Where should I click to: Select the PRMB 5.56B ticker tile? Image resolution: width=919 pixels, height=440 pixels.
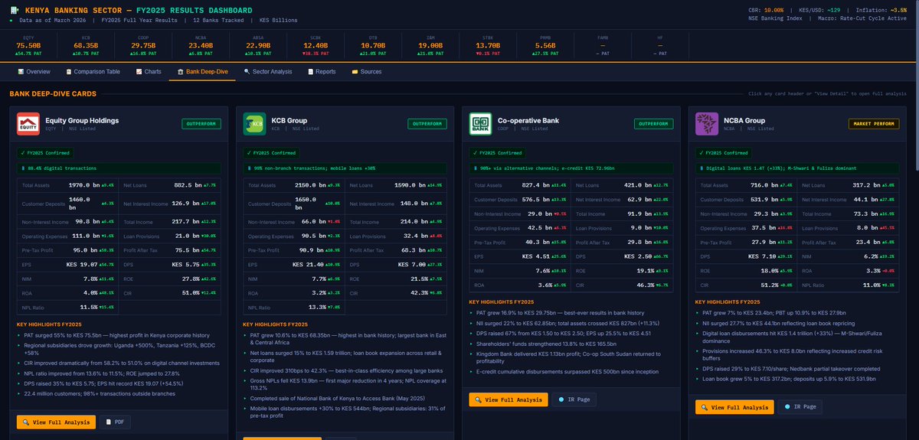click(545, 45)
